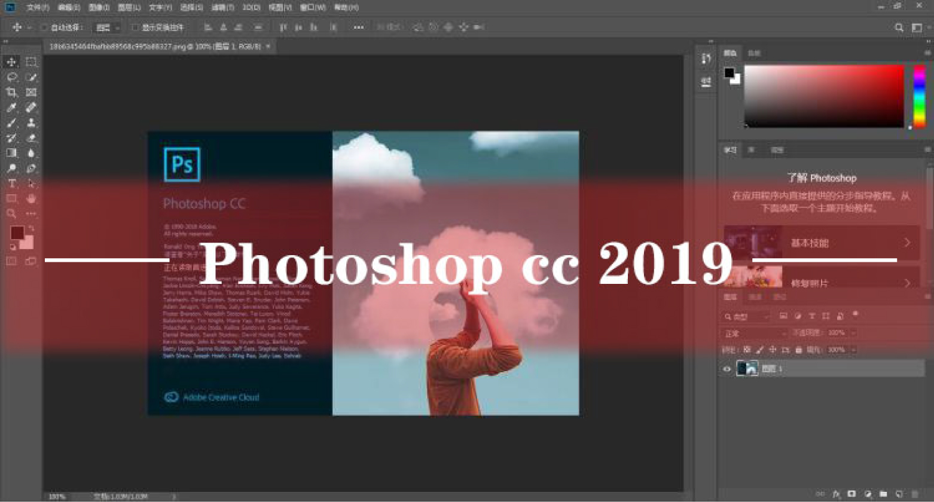Select the Clone Stamp tool
934x502 pixels.
pyautogui.click(x=30, y=123)
